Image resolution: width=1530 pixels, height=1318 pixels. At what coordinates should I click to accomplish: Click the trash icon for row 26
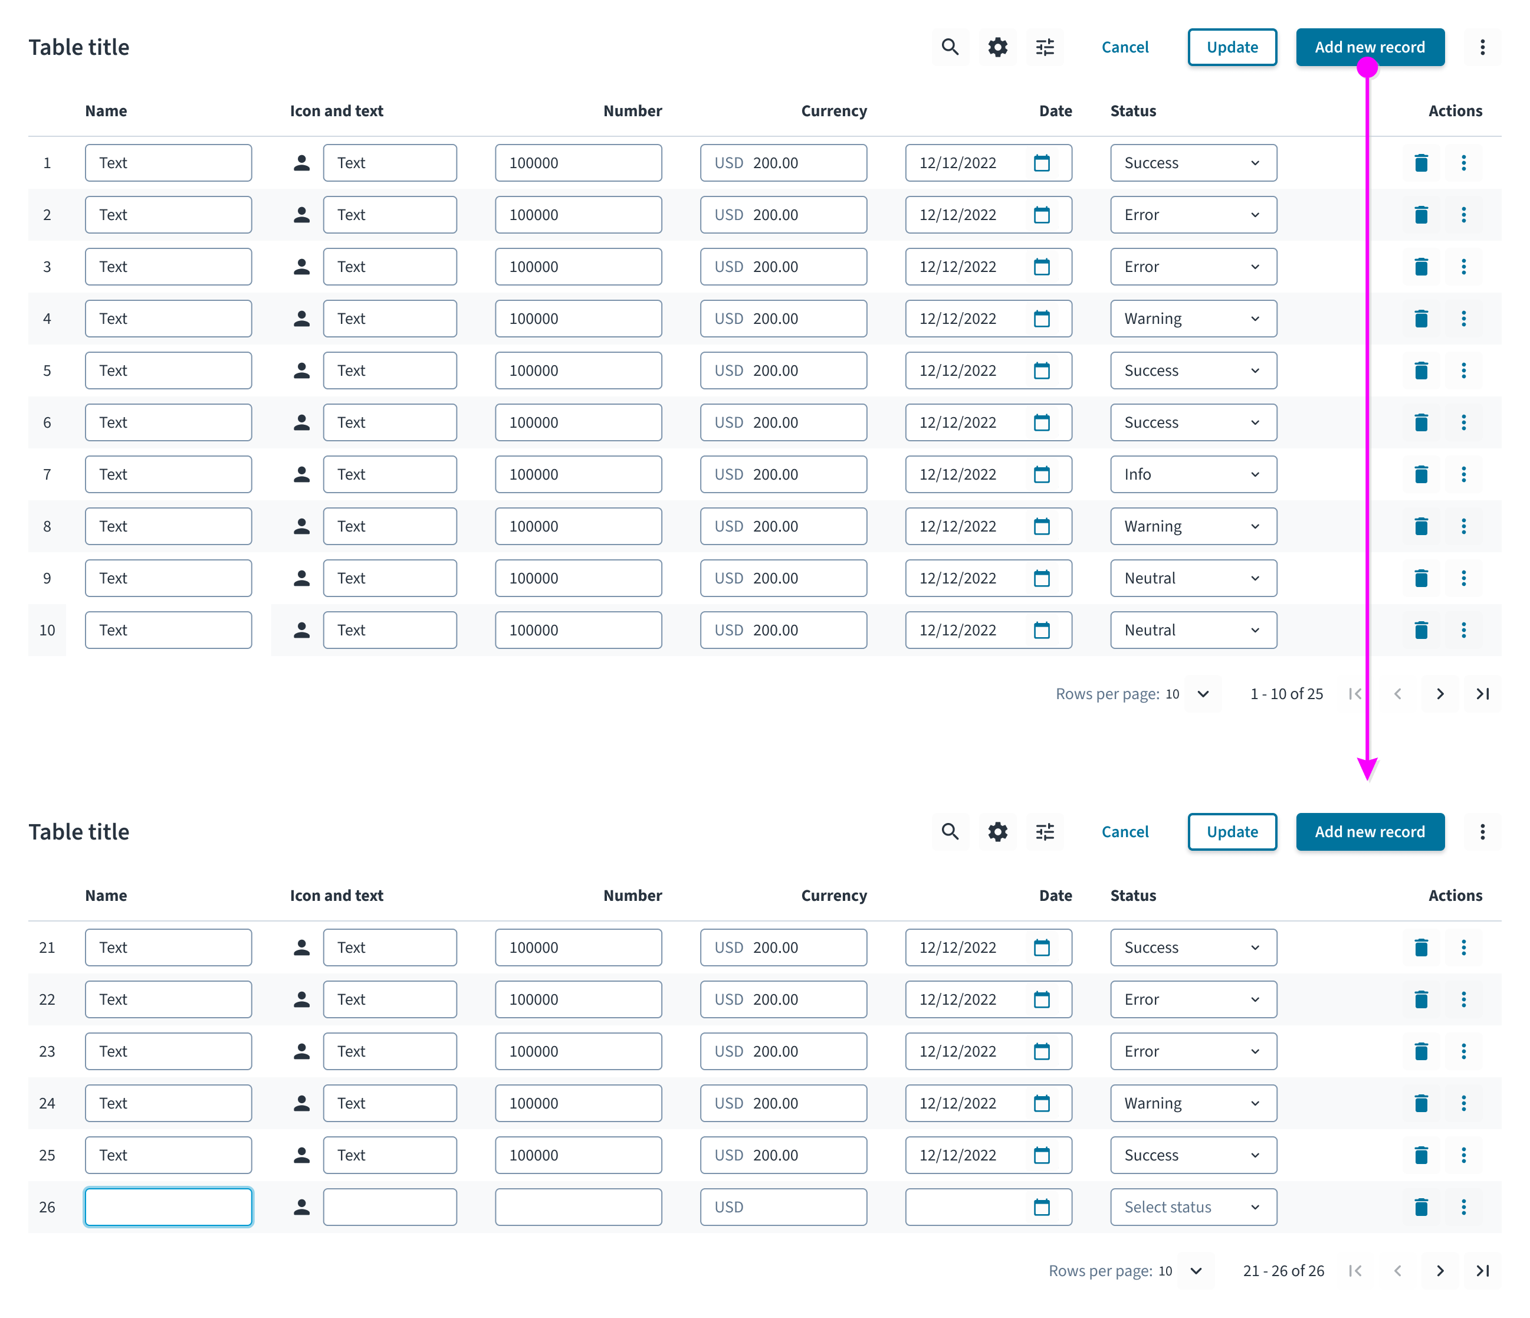(1421, 1207)
